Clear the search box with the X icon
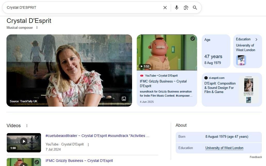Viewport: 266px width, 166px height. (x=165, y=8)
